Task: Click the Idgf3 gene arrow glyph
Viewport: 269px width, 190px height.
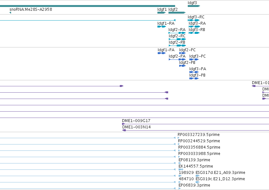Action: click(x=194, y=6)
